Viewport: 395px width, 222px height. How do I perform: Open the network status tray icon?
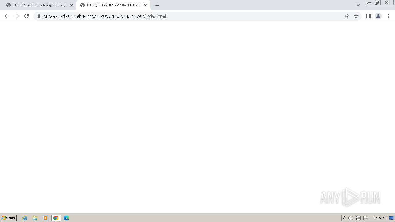coord(358,218)
